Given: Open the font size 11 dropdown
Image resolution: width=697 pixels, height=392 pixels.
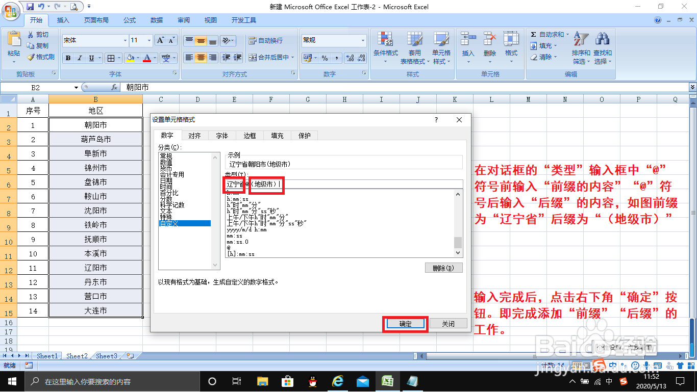Looking at the screenshot, I should pos(149,40).
